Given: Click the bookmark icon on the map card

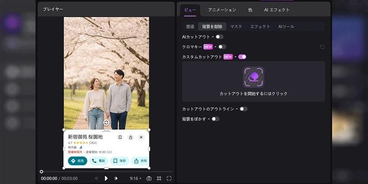Looking at the screenshot, I should coord(120,137).
